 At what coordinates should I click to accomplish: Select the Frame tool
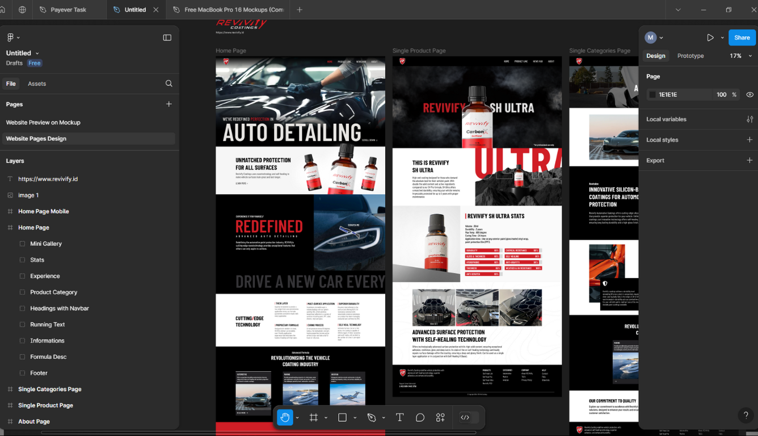[x=313, y=417]
